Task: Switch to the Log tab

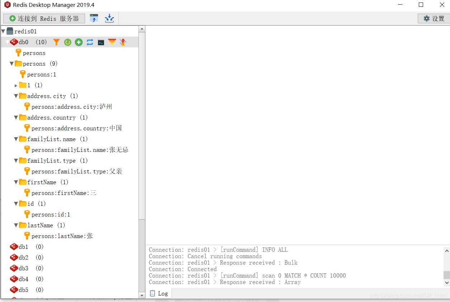Action: (159, 293)
